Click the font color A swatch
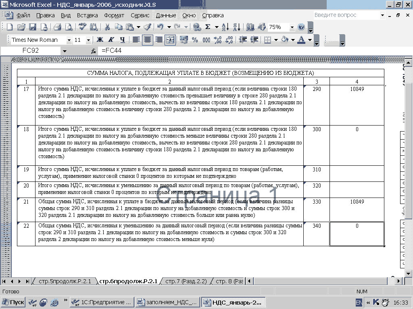Image resolution: width=413 pixels, height=309 pixels. pos(301,40)
